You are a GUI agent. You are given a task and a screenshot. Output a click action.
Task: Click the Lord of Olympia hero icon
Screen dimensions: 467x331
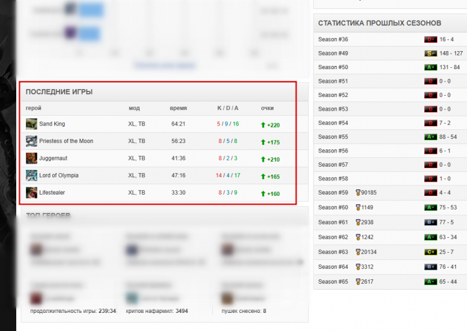[31, 176]
